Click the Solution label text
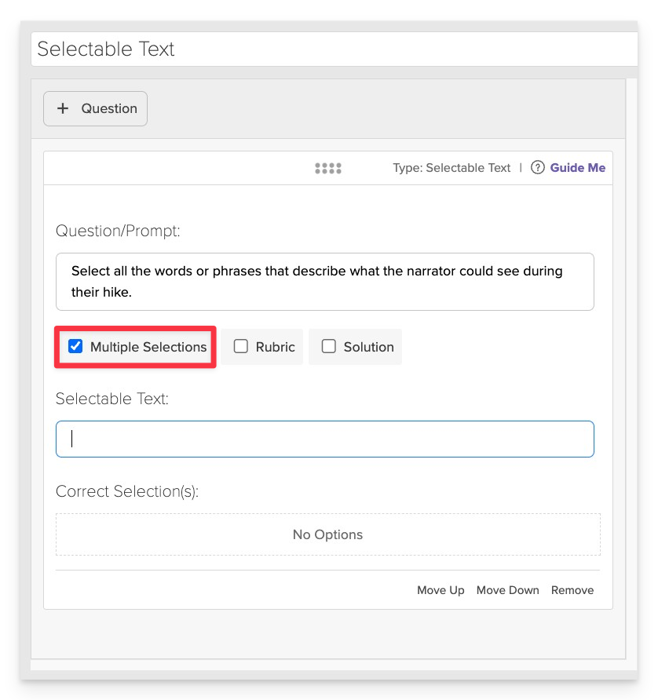 tap(368, 347)
